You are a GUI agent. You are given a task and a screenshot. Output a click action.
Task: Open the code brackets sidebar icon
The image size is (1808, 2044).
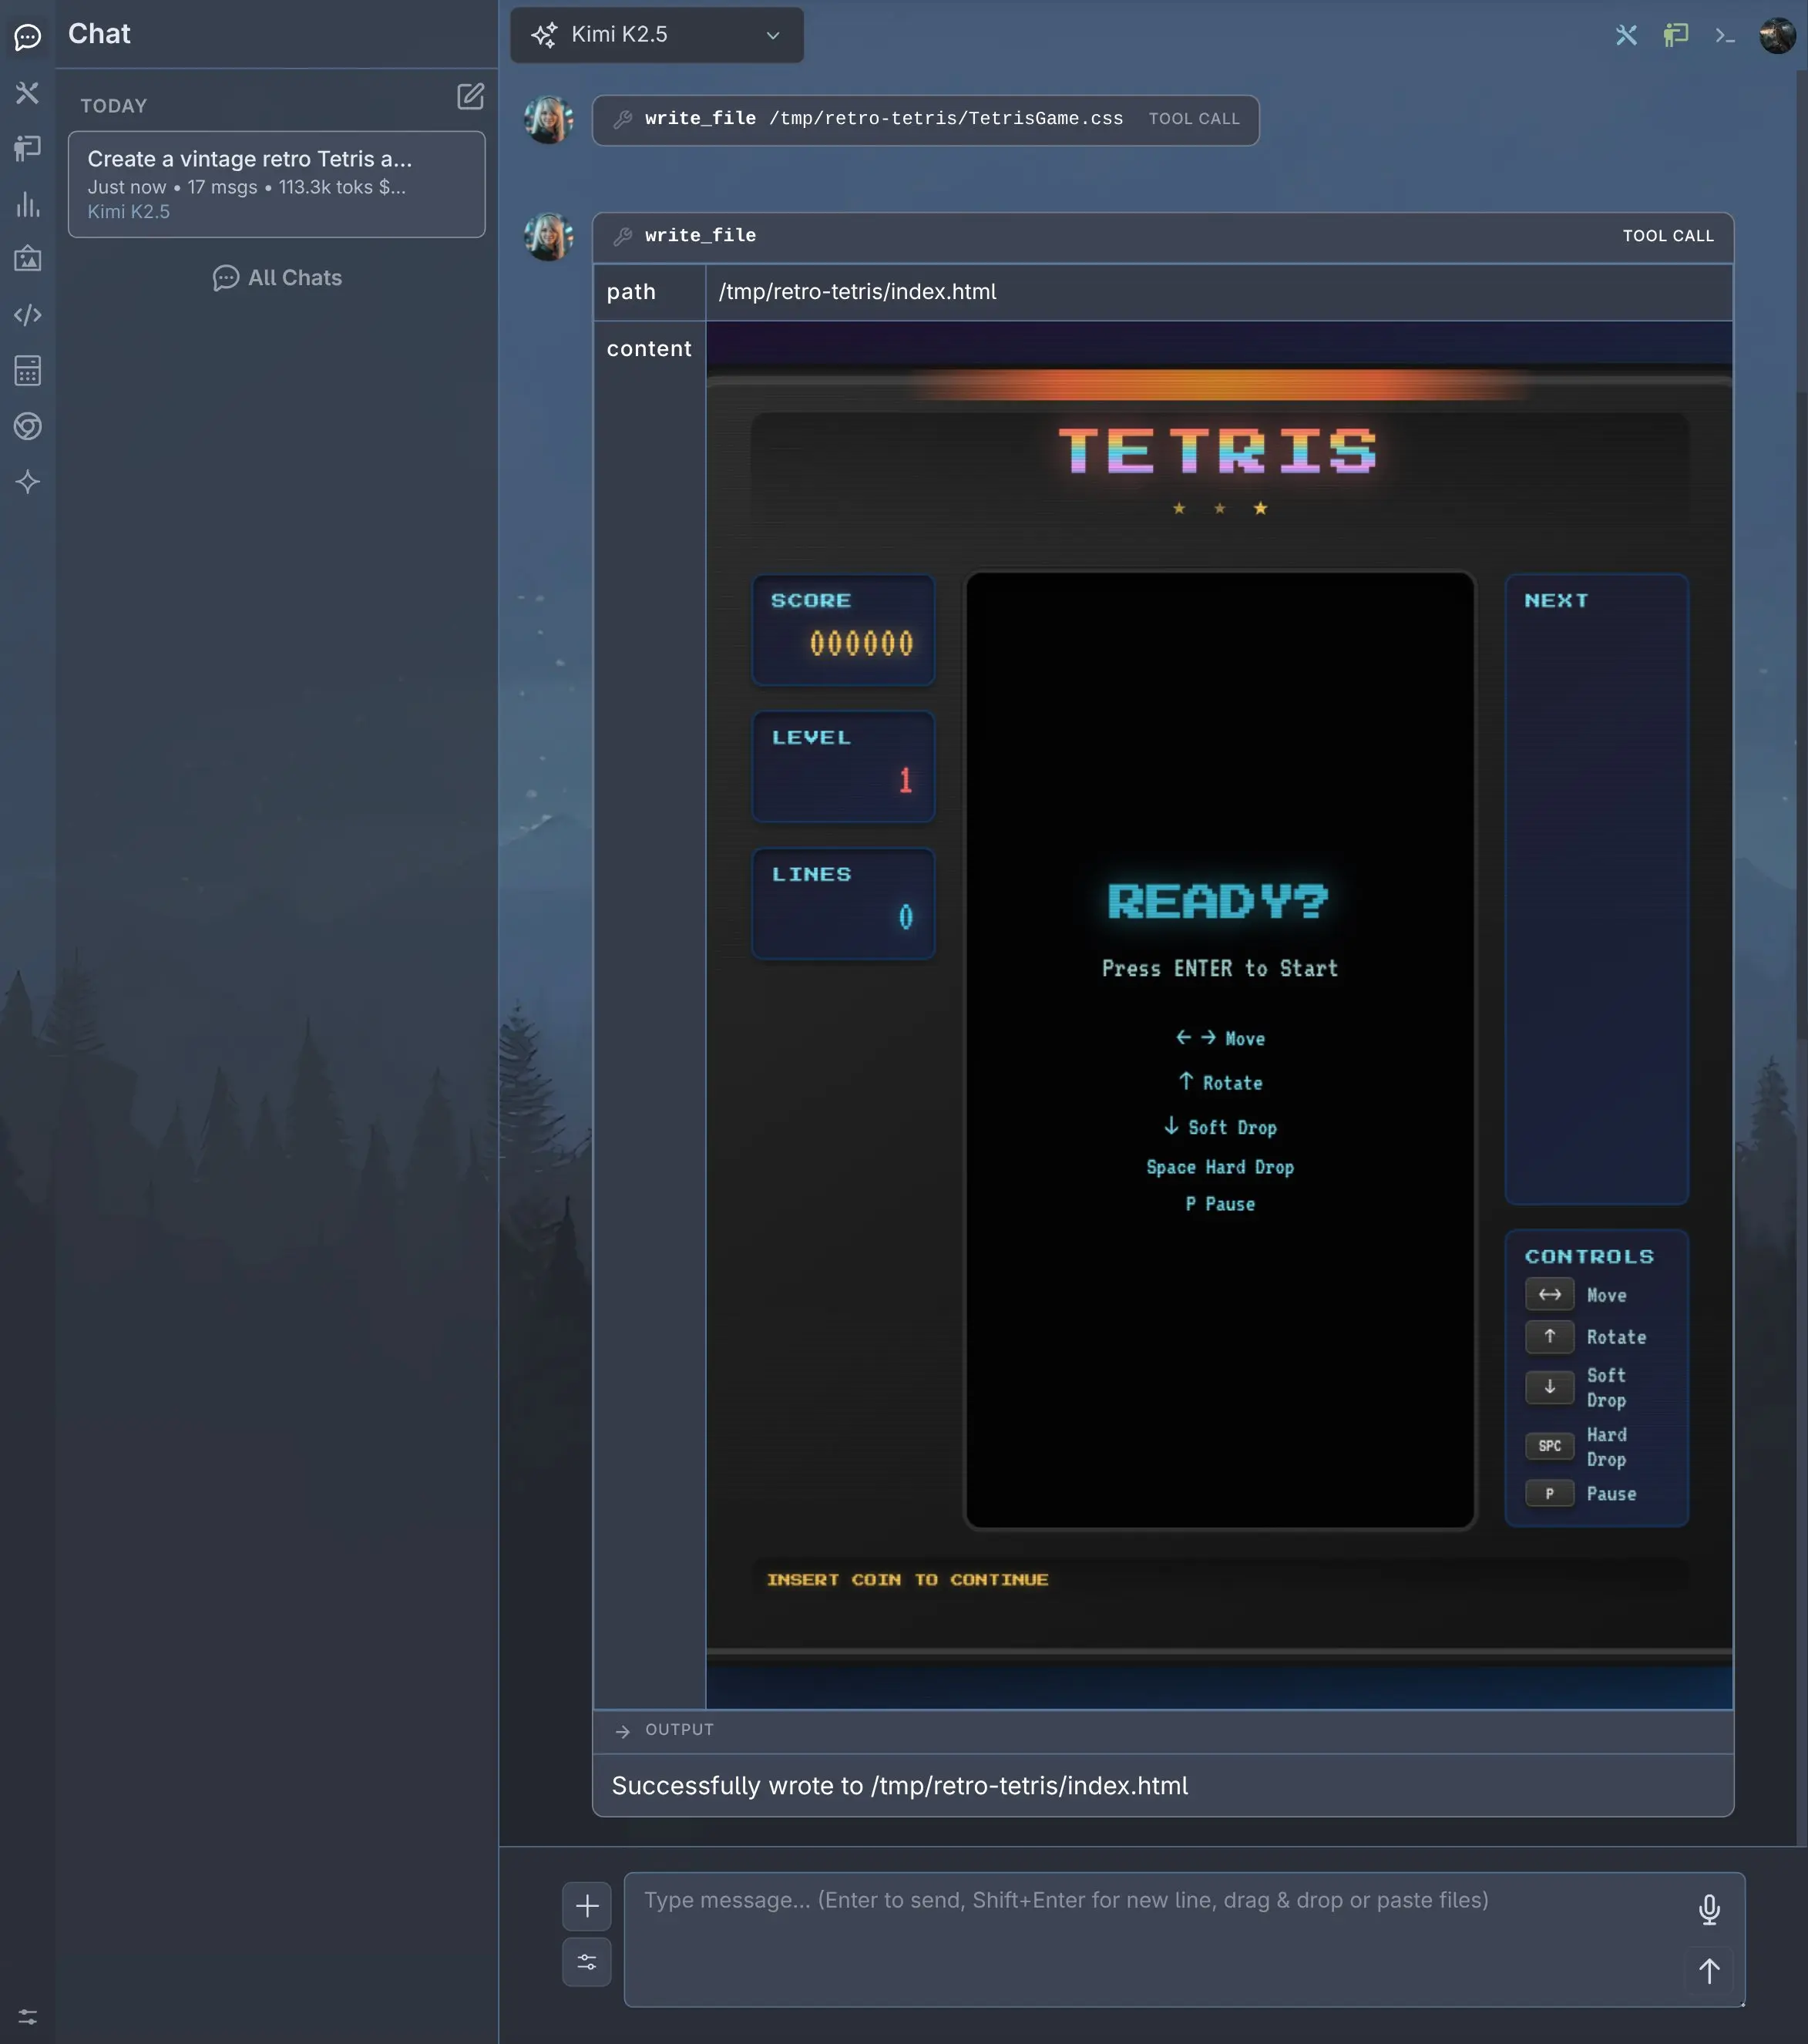[x=27, y=315]
